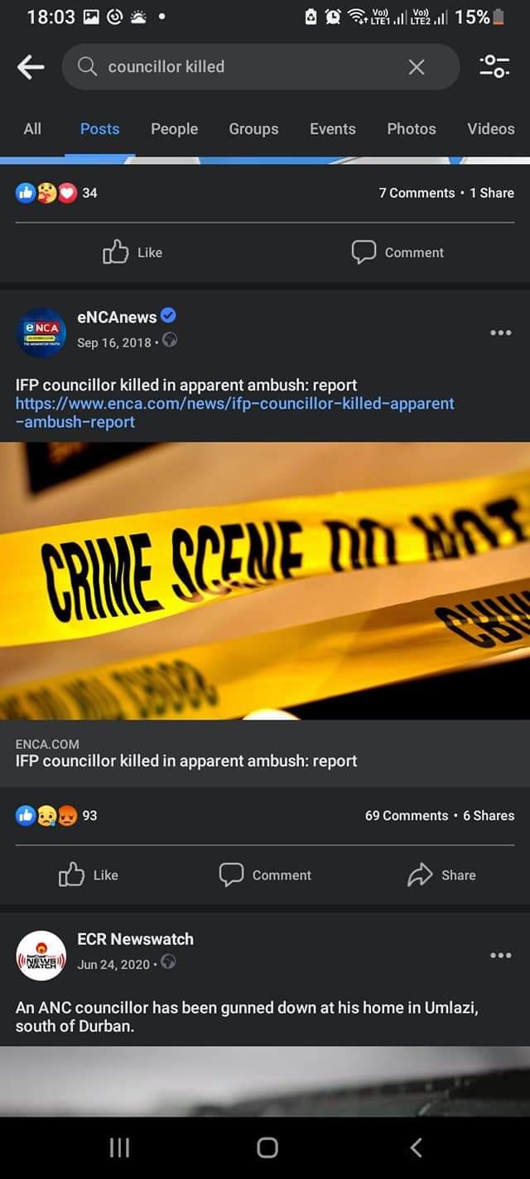Clear the search text with X icon
The image size is (530, 1179).
417,67
